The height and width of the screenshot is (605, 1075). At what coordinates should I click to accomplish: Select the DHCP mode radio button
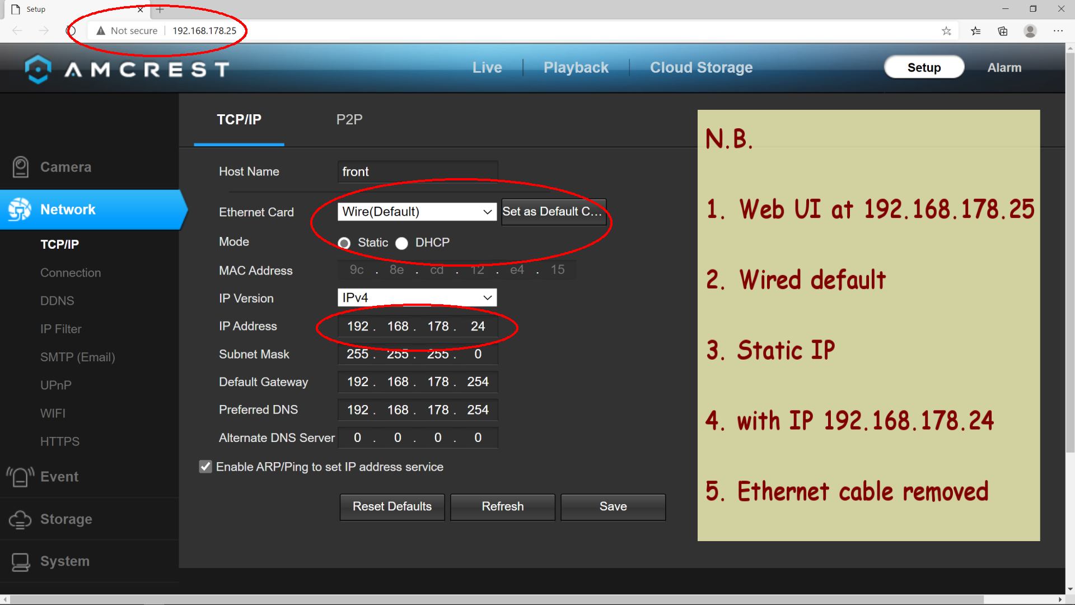(401, 243)
